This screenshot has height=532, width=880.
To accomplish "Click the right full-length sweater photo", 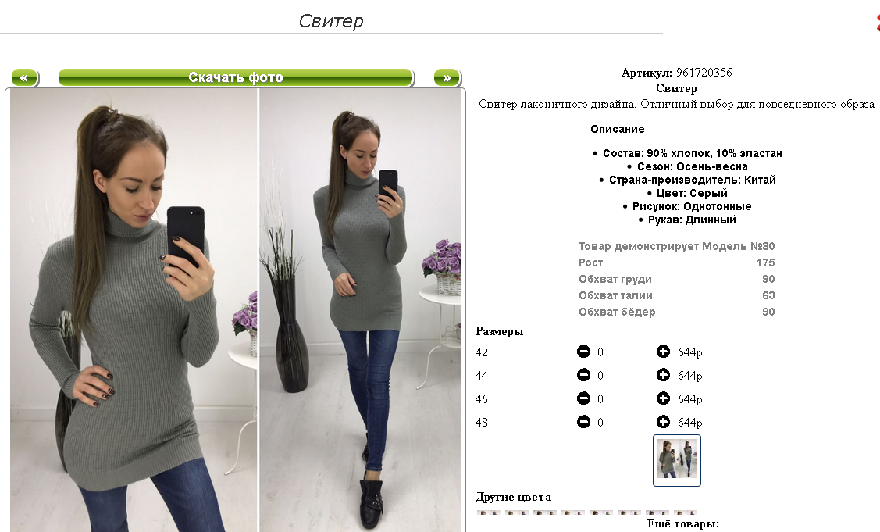I will [360, 310].
